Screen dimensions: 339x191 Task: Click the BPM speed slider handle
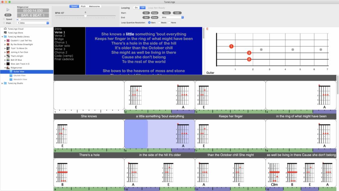85,16
